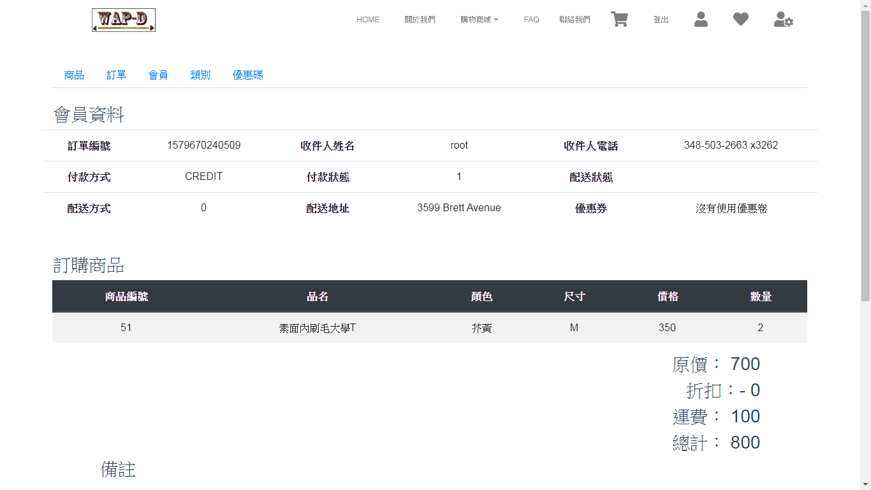This screenshot has height=490, width=871.
Task: Click the 總計 800 total line
Action: 716,443
